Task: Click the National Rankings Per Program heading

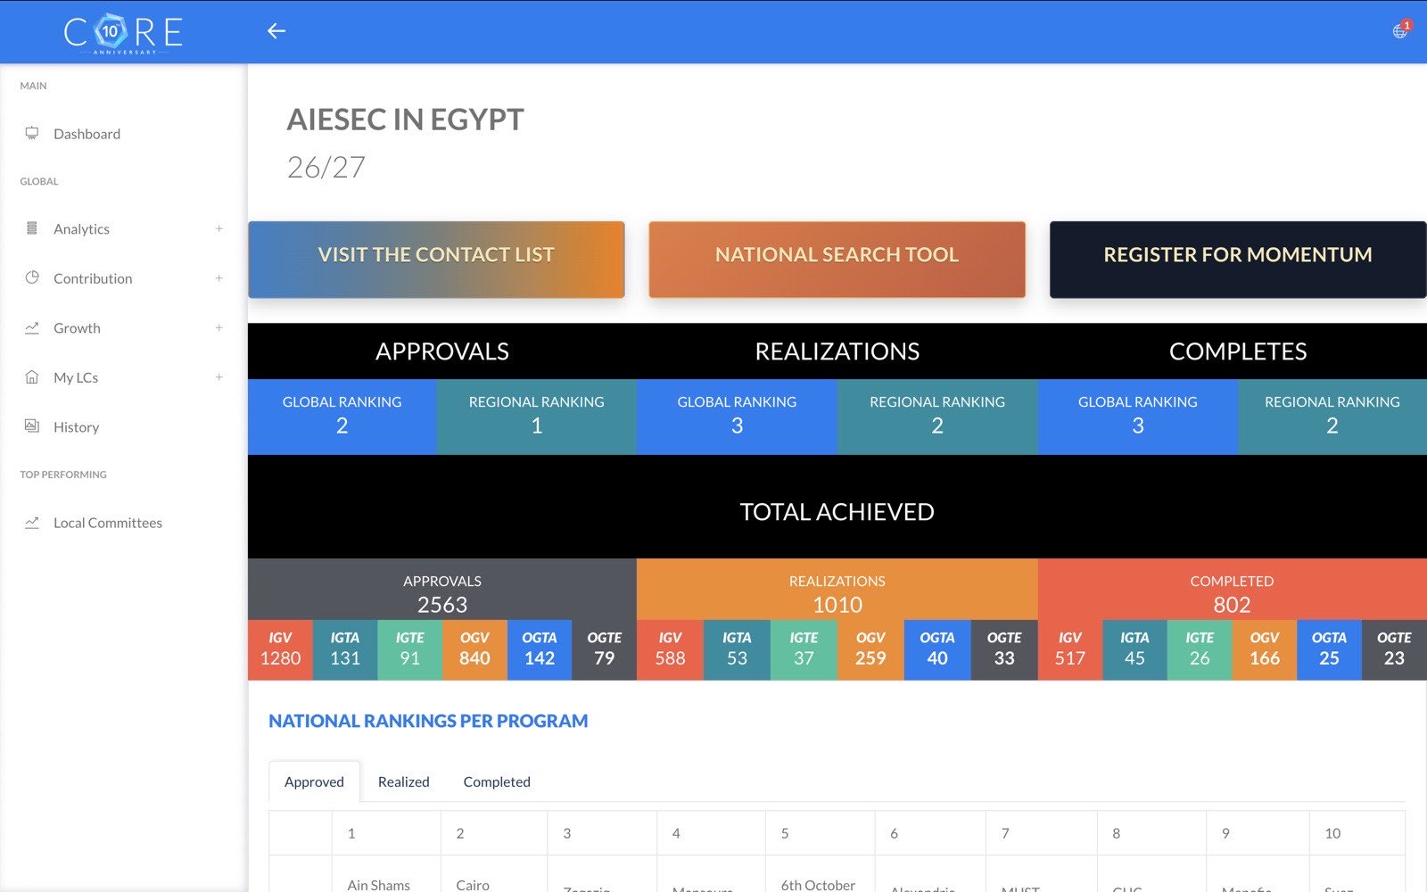Action: click(x=428, y=721)
